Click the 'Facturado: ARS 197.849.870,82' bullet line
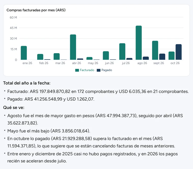 pos(98,92)
